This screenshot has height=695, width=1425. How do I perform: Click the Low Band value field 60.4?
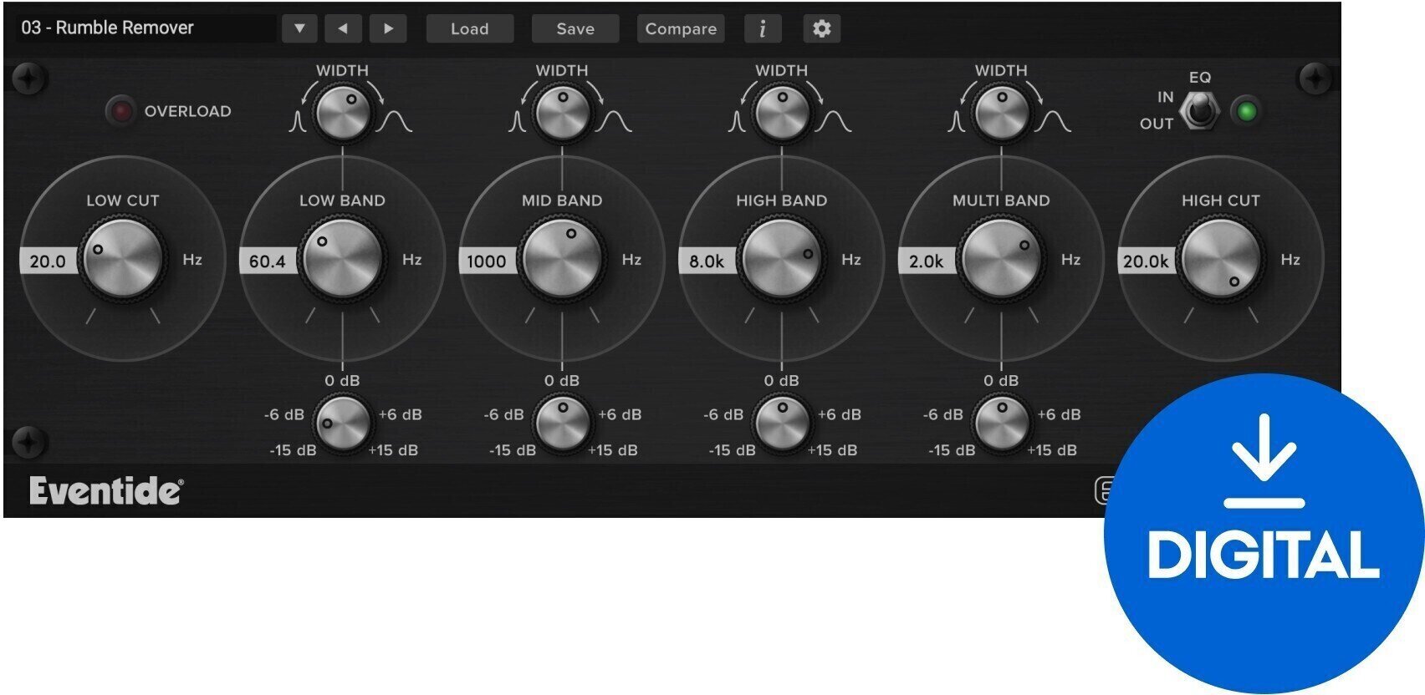pos(268,261)
